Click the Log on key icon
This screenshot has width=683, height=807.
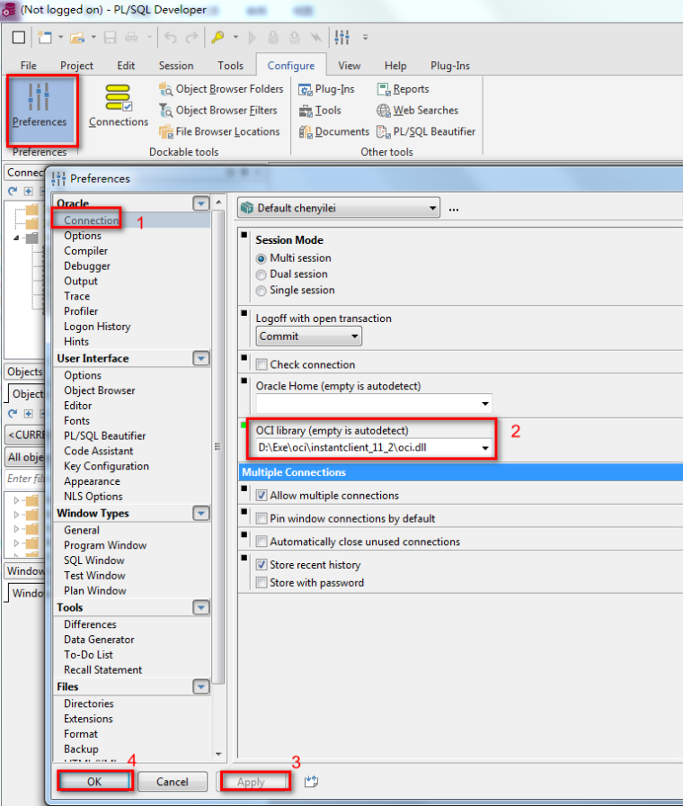pyautogui.click(x=217, y=38)
